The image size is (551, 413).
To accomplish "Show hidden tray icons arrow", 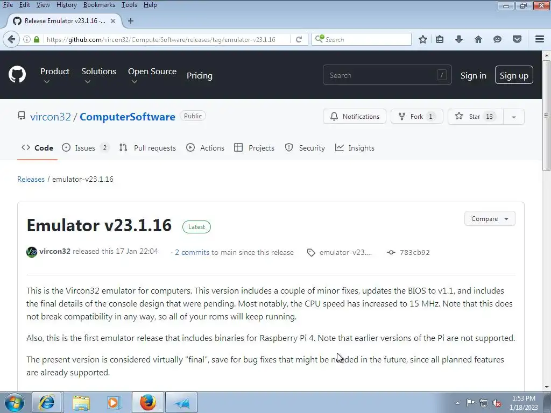I will (457, 403).
